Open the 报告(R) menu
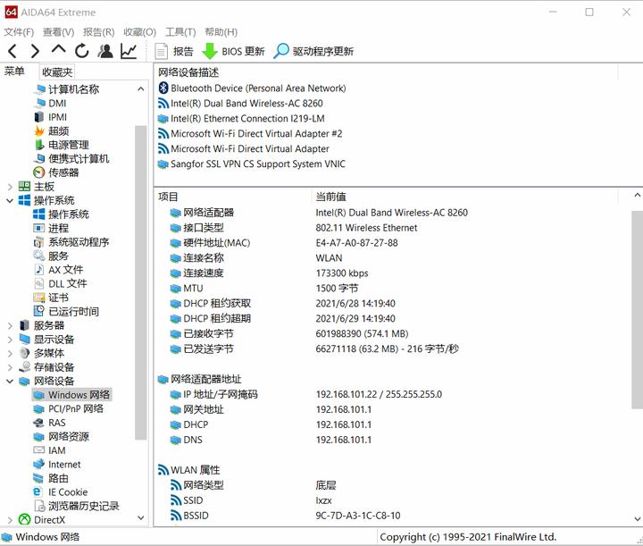Screen dimensions: 643x546 pos(99,32)
